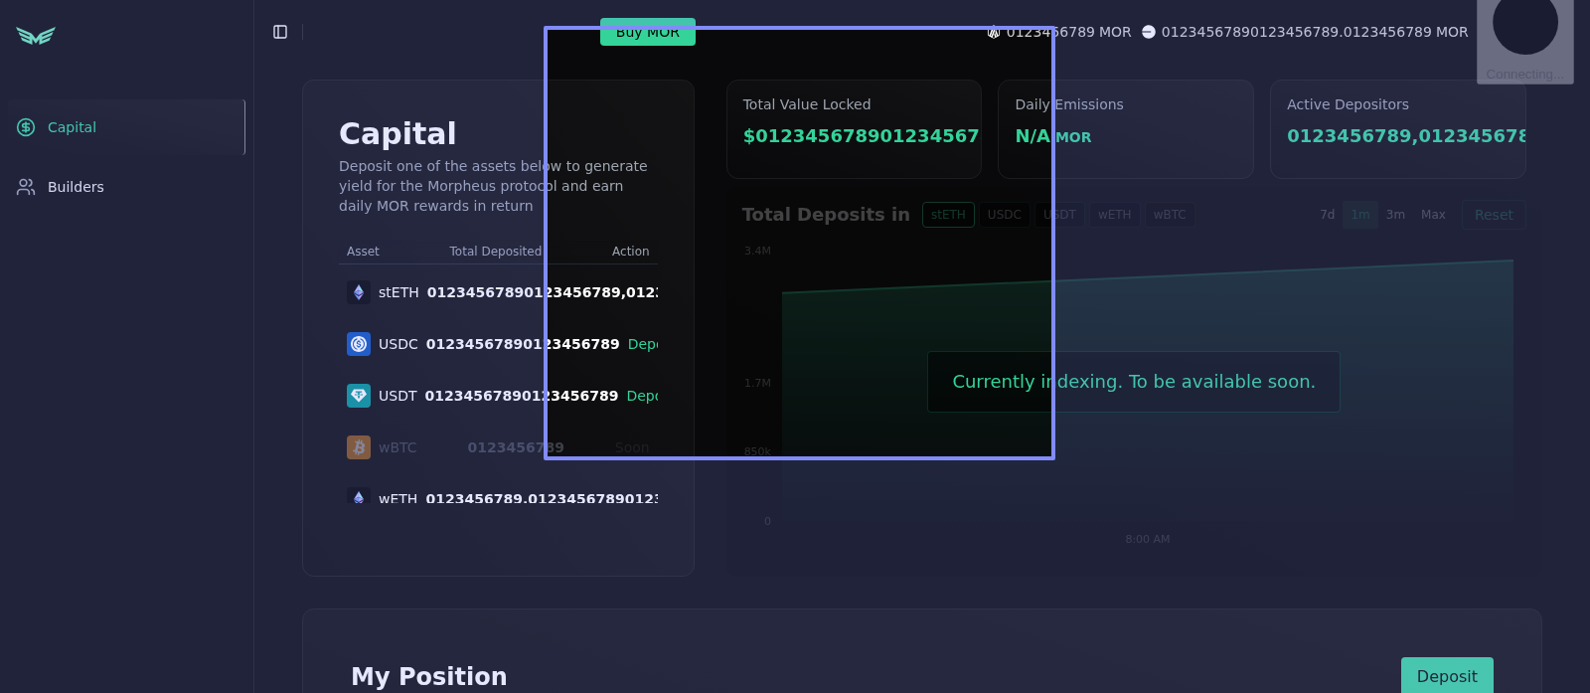Click the Builders people icon in sidebar

coord(26,187)
